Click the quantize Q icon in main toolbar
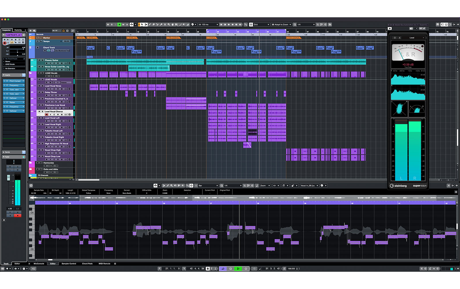 pos(295,24)
